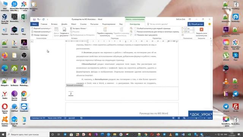Click Go to Footer (Перейти к нижнему колонтитулу)

tap(121, 32)
